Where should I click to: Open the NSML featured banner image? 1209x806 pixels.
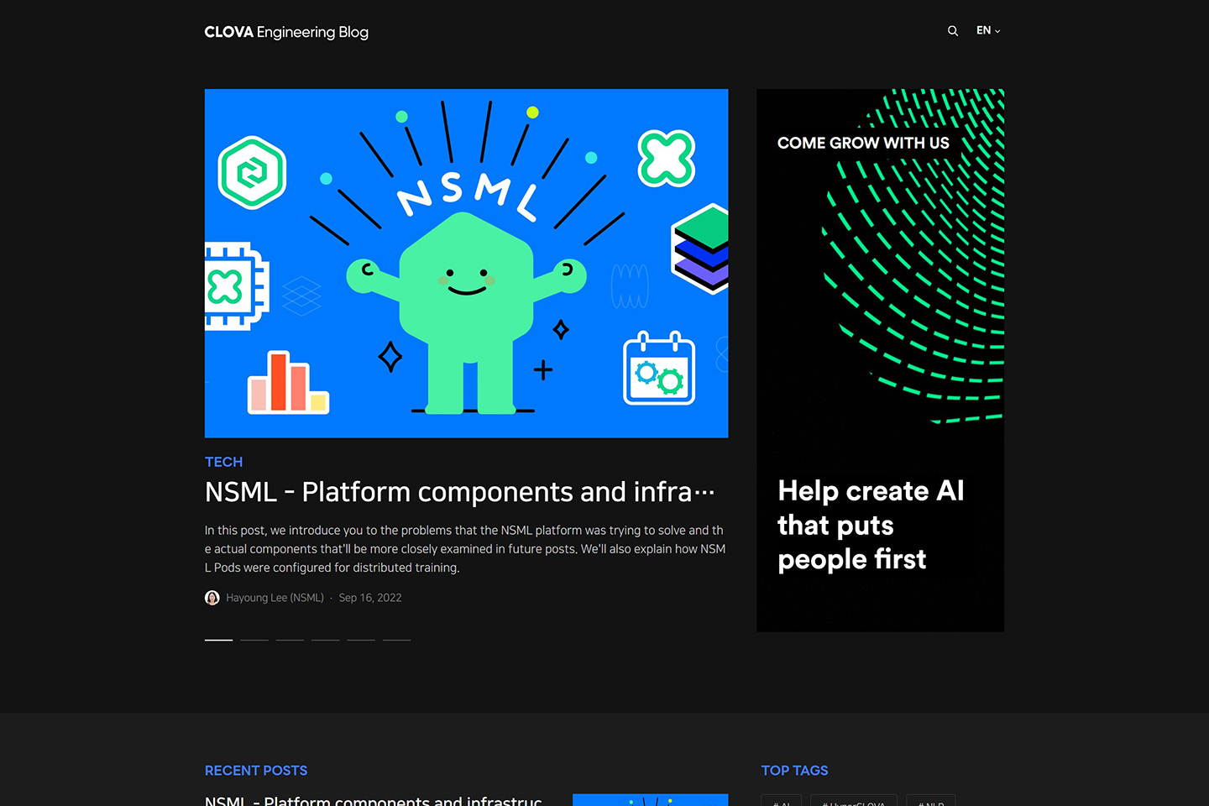[x=466, y=263]
